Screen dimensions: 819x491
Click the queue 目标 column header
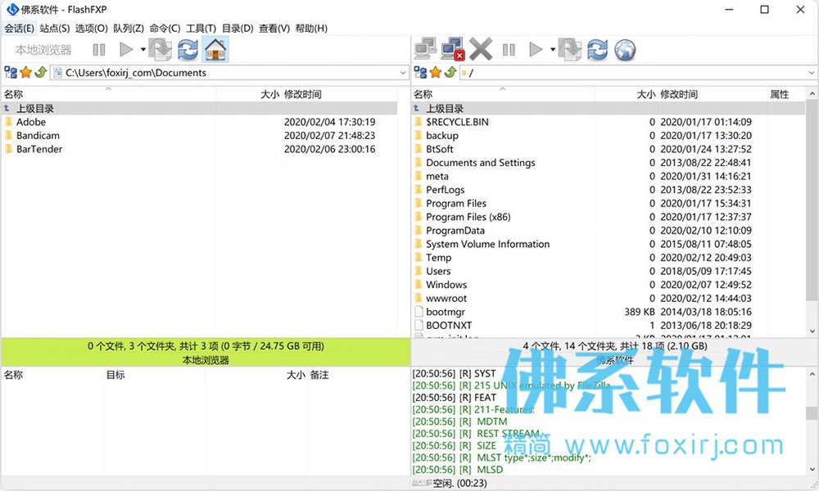(154, 375)
